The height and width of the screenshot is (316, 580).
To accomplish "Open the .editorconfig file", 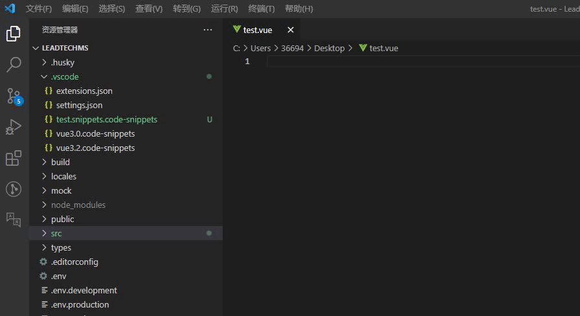I will [x=126, y=262].
